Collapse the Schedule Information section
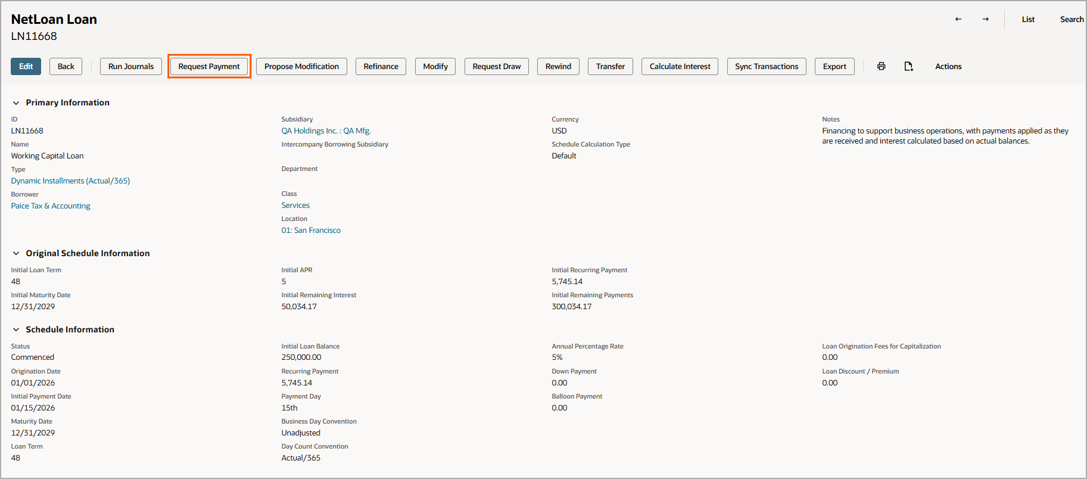This screenshot has height=479, width=1087. tap(16, 330)
